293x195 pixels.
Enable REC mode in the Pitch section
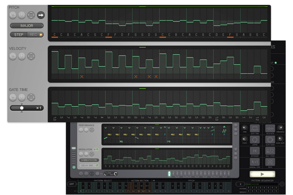coord(35,35)
